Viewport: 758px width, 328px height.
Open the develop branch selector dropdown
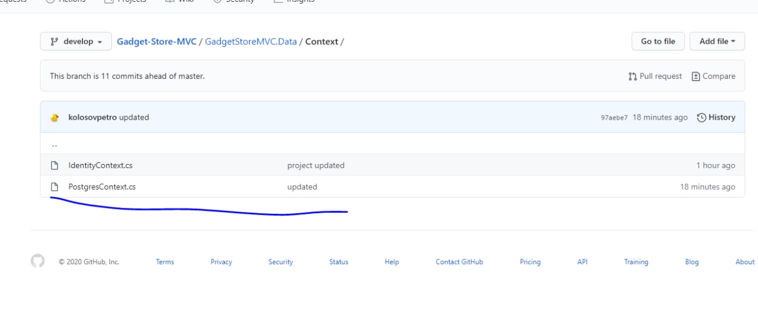tap(76, 41)
